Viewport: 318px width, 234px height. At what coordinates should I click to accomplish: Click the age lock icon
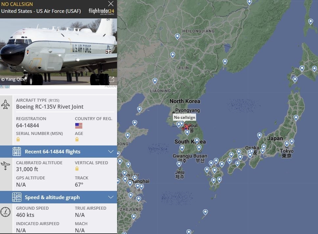point(77,139)
